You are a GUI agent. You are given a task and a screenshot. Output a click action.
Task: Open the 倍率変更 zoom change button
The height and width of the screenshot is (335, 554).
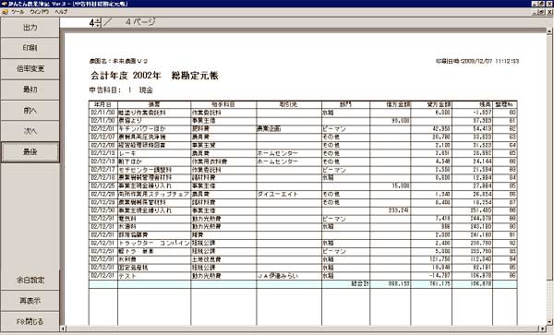[30, 69]
